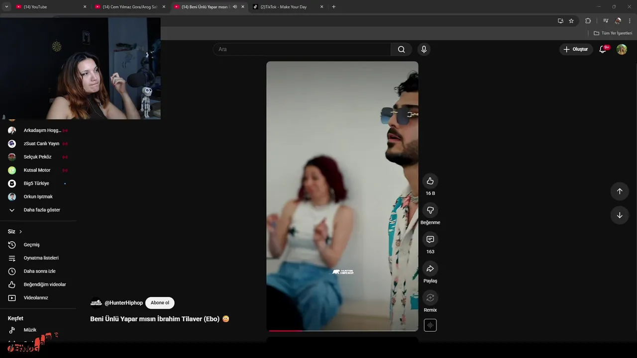637x358 pixels.
Task: Open Orkun Işıtmak channel
Action: (x=38, y=197)
